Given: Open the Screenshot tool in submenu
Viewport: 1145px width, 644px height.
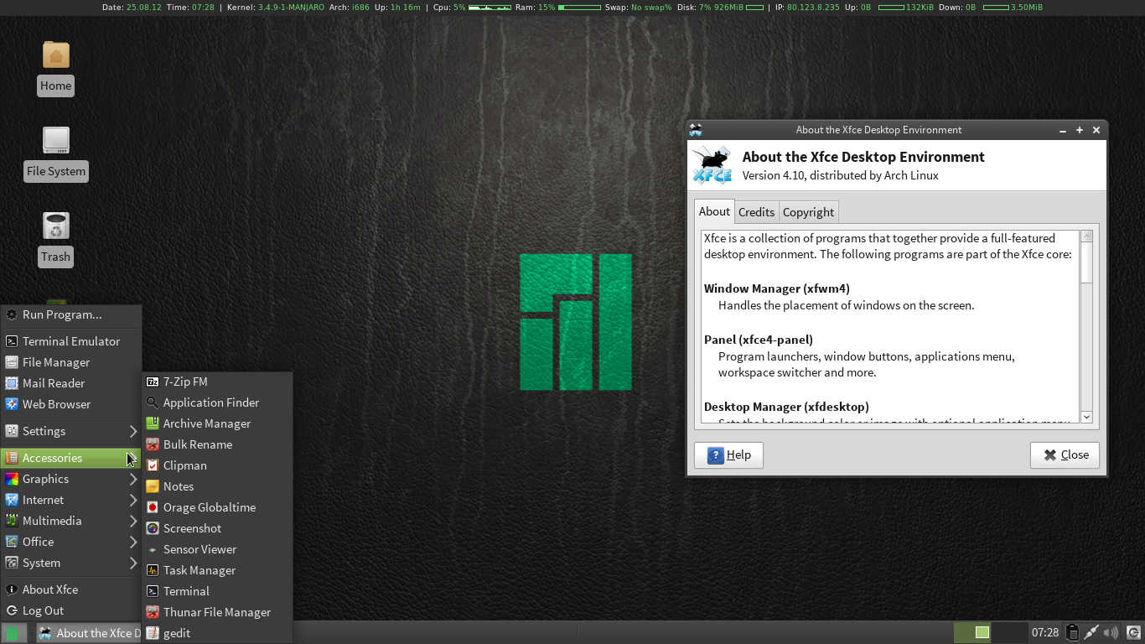Looking at the screenshot, I should (192, 528).
